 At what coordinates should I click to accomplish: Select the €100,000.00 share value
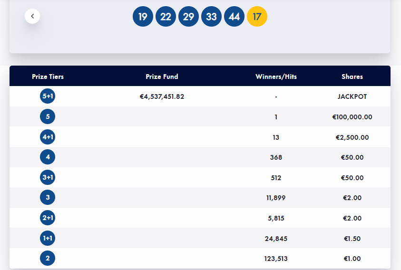[352, 117]
